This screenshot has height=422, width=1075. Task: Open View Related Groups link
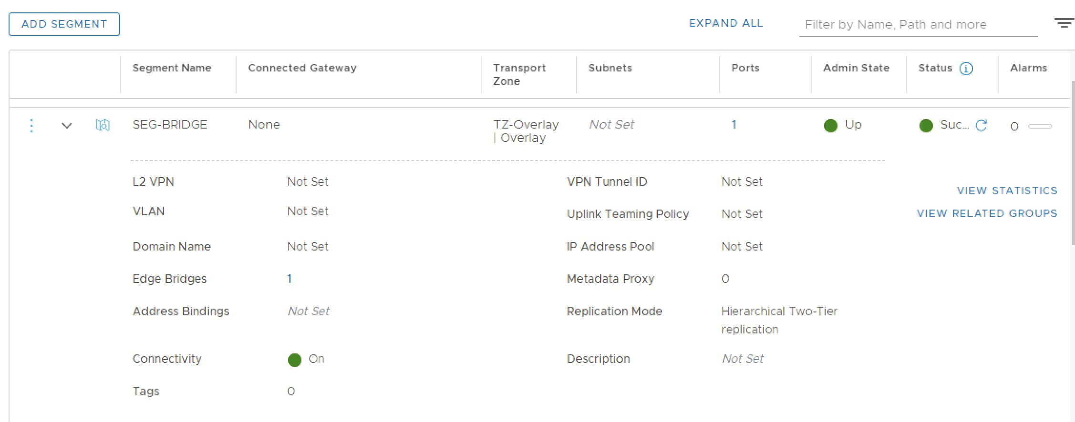pos(987,213)
